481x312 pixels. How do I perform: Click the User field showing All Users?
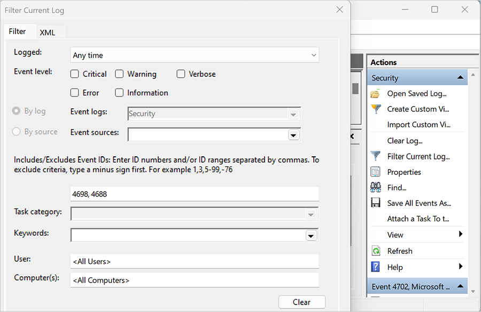[195, 261]
